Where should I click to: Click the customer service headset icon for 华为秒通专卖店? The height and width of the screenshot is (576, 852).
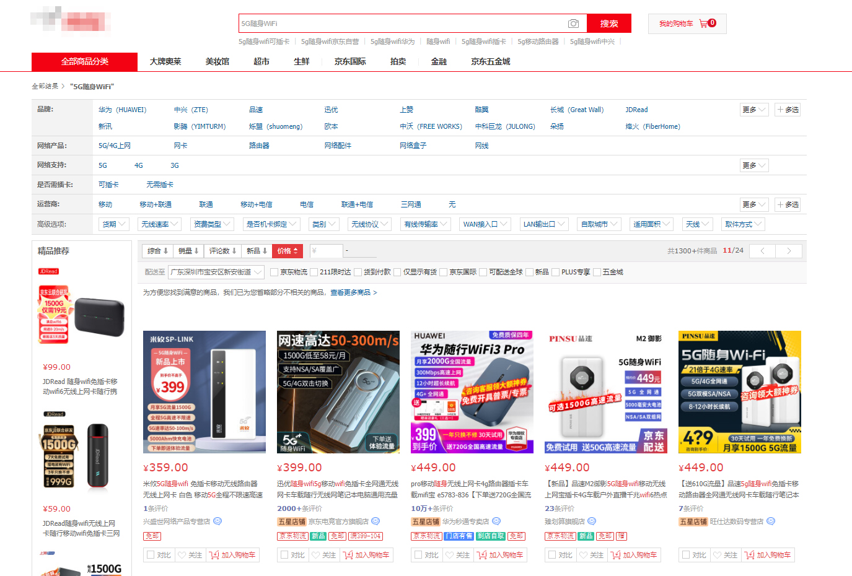(495, 521)
